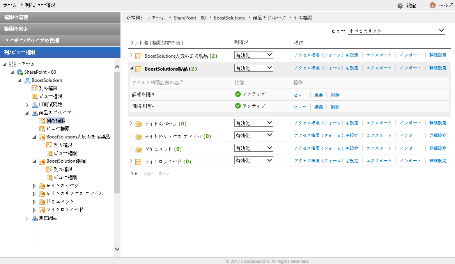Collapse BoostSolutions製品 table row arrow
Screen dimensions: 455x264
click(x=132, y=68)
